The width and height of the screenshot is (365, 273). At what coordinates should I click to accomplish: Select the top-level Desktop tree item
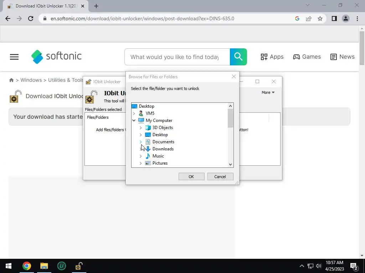(x=146, y=106)
